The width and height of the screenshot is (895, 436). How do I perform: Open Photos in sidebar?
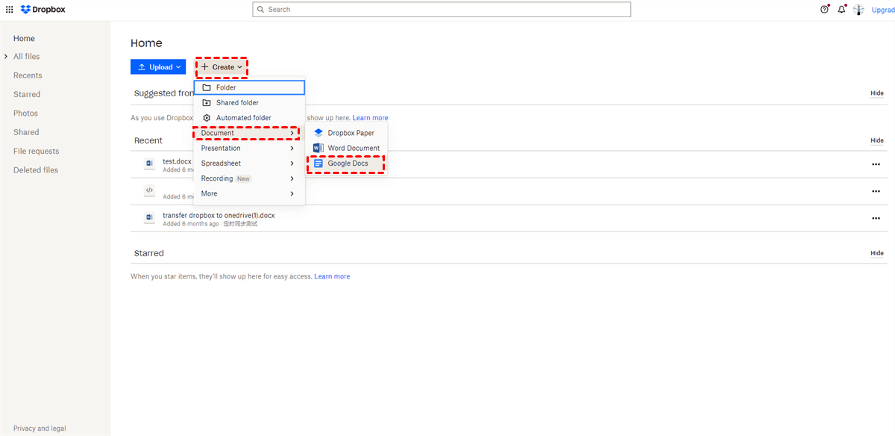click(x=25, y=113)
